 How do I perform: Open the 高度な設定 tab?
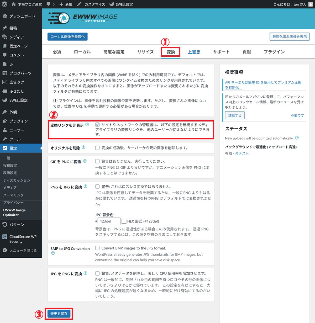pos(114,52)
